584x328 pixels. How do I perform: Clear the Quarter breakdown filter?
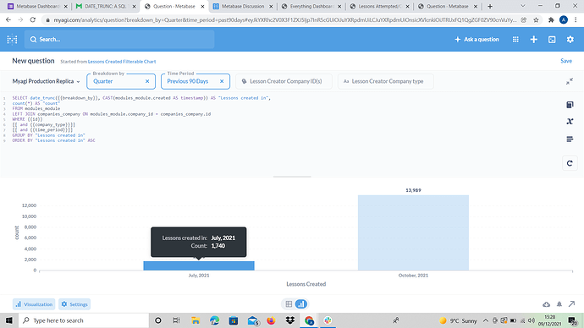click(x=147, y=81)
